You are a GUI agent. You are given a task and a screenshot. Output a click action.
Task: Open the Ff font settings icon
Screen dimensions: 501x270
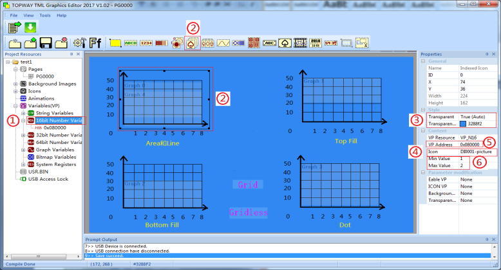coord(95,43)
